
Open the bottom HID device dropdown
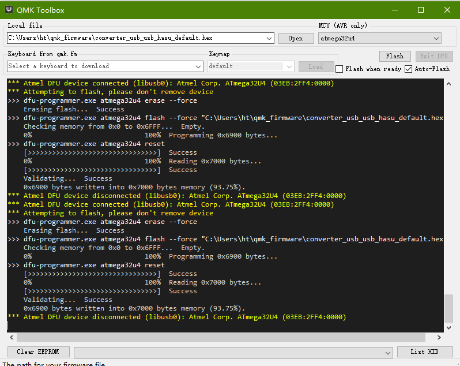(233, 353)
